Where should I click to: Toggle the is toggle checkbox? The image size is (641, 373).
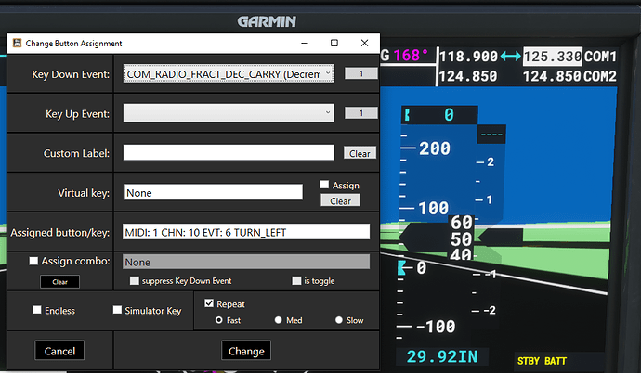[296, 280]
